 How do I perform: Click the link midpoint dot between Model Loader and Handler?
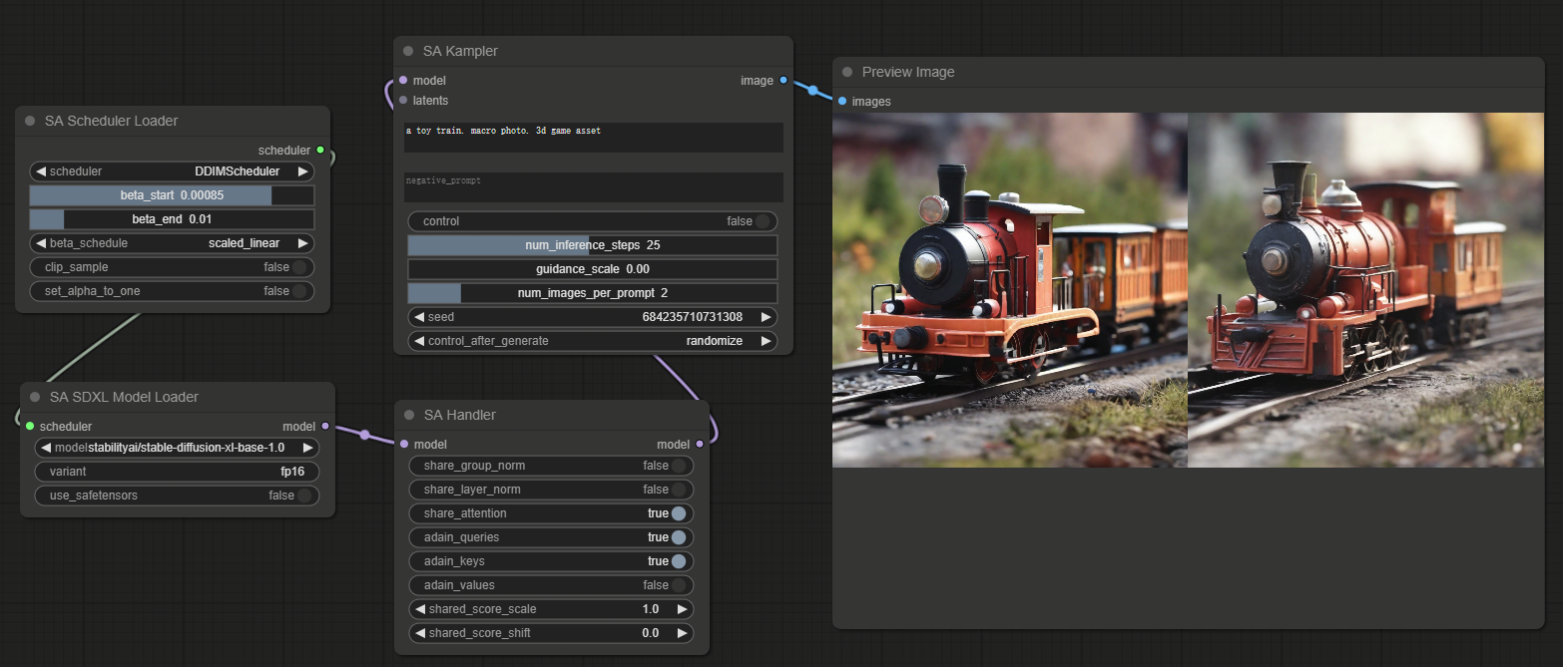pos(364,435)
